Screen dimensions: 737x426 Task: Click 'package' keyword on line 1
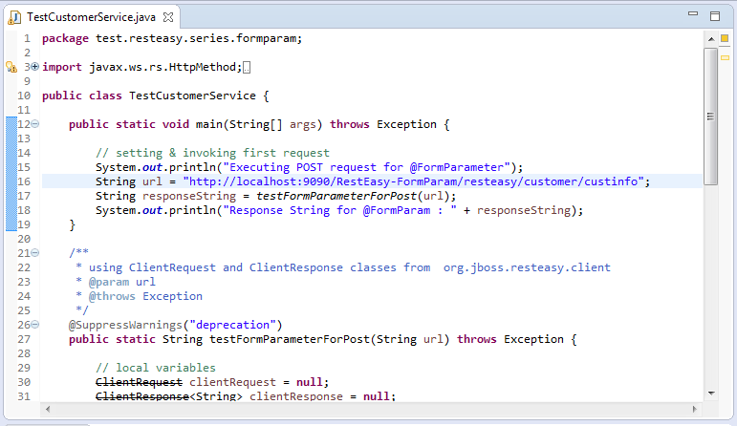65,38
